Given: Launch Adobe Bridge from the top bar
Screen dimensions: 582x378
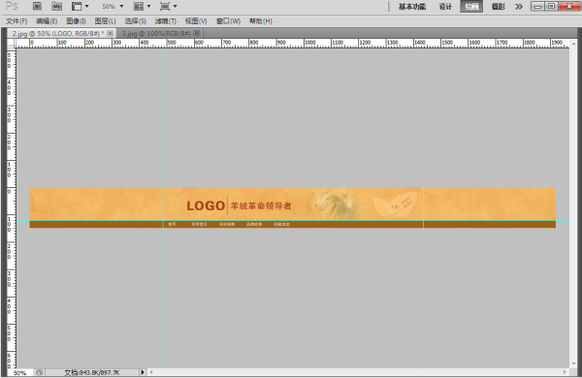Looking at the screenshot, I should point(37,7).
